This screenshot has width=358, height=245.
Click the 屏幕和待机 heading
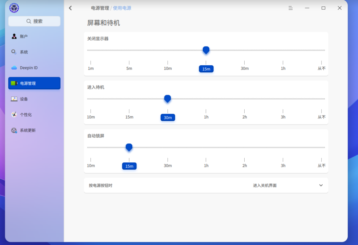tap(103, 23)
